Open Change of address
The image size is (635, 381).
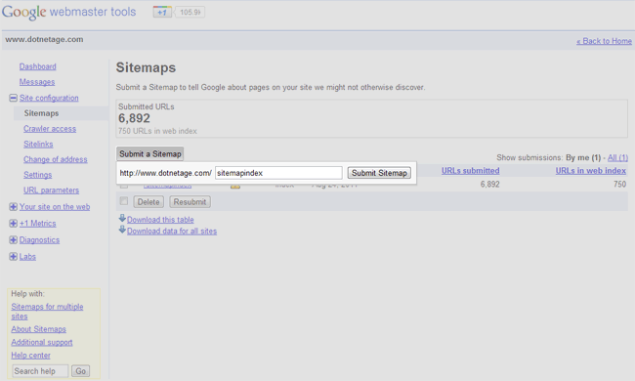click(x=56, y=159)
